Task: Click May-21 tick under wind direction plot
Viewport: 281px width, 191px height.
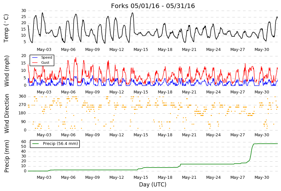Action: [189, 135]
